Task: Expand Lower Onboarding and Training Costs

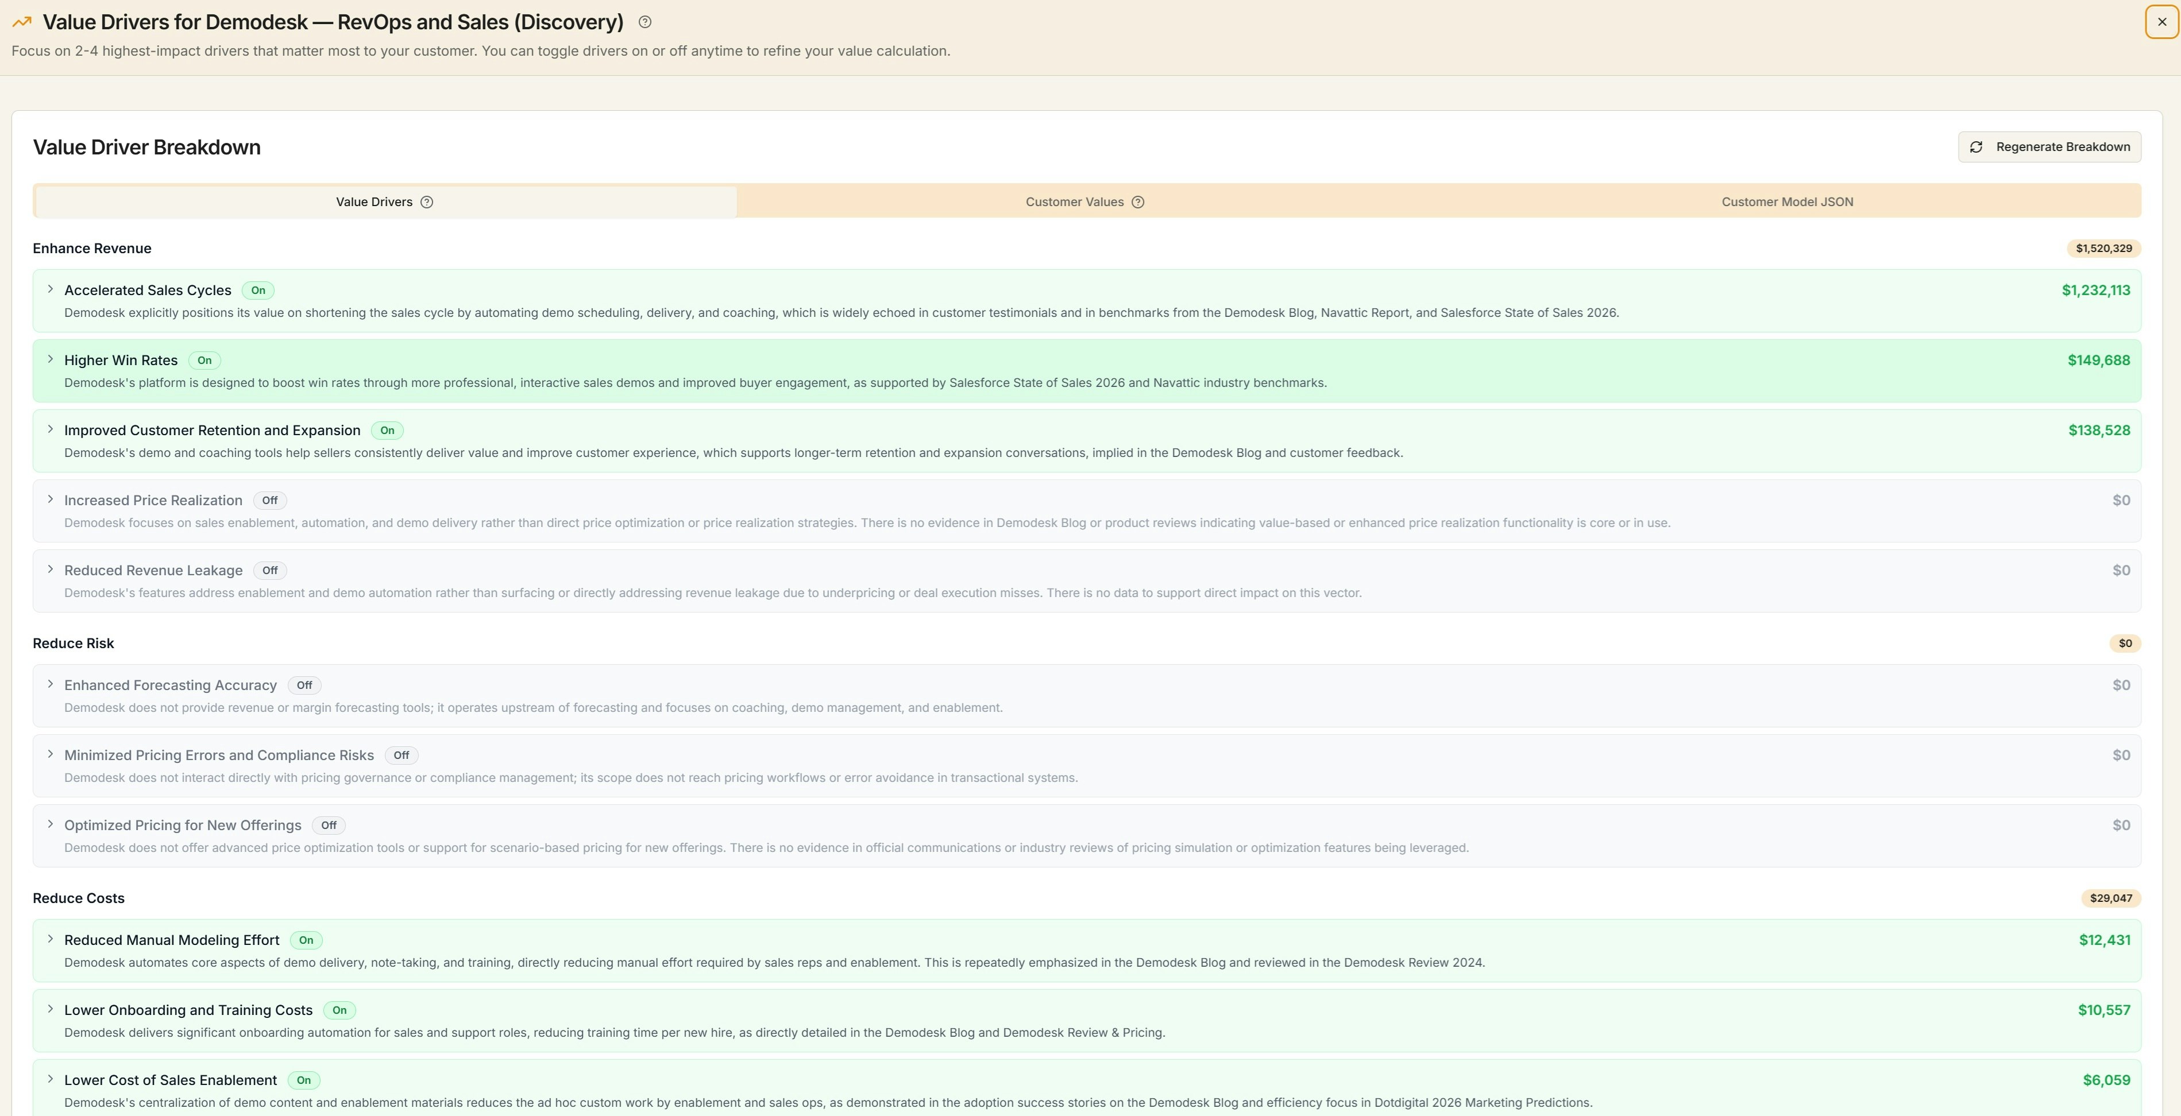Action: tap(50, 1010)
